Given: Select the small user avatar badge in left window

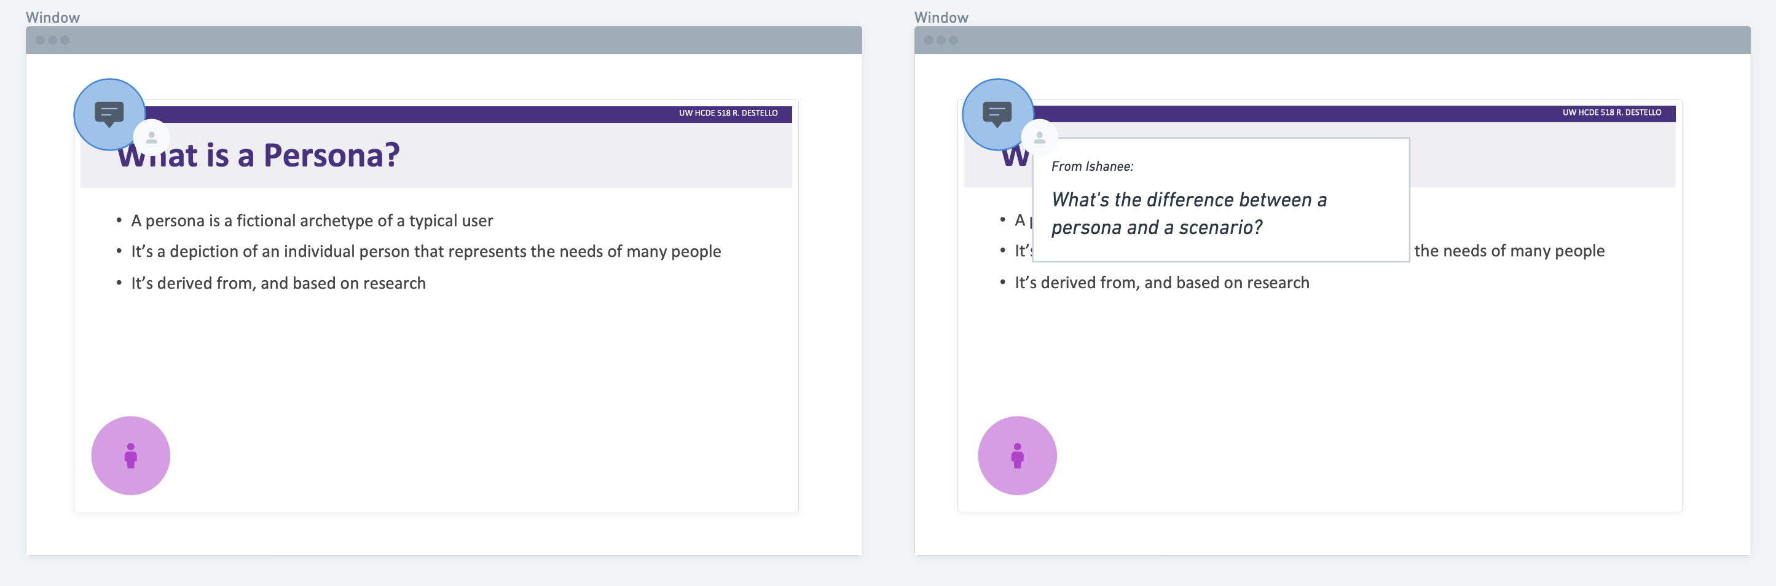Looking at the screenshot, I should pos(152,138).
